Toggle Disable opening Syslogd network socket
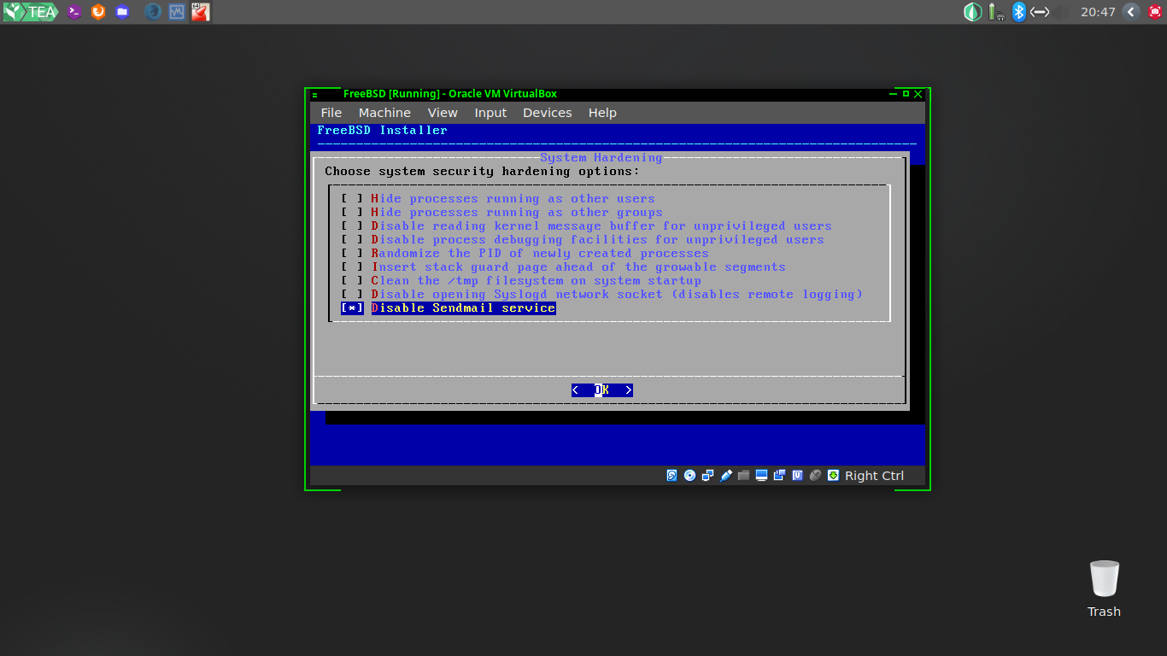Screen dimensions: 1167x656 pos(601,295)
